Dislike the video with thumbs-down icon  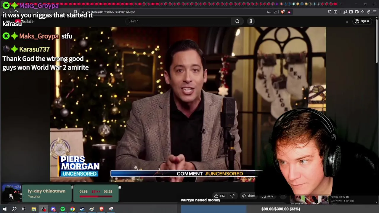click(x=232, y=196)
